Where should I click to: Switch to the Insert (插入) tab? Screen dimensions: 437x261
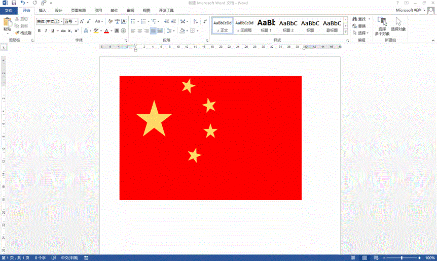pyautogui.click(x=43, y=10)
